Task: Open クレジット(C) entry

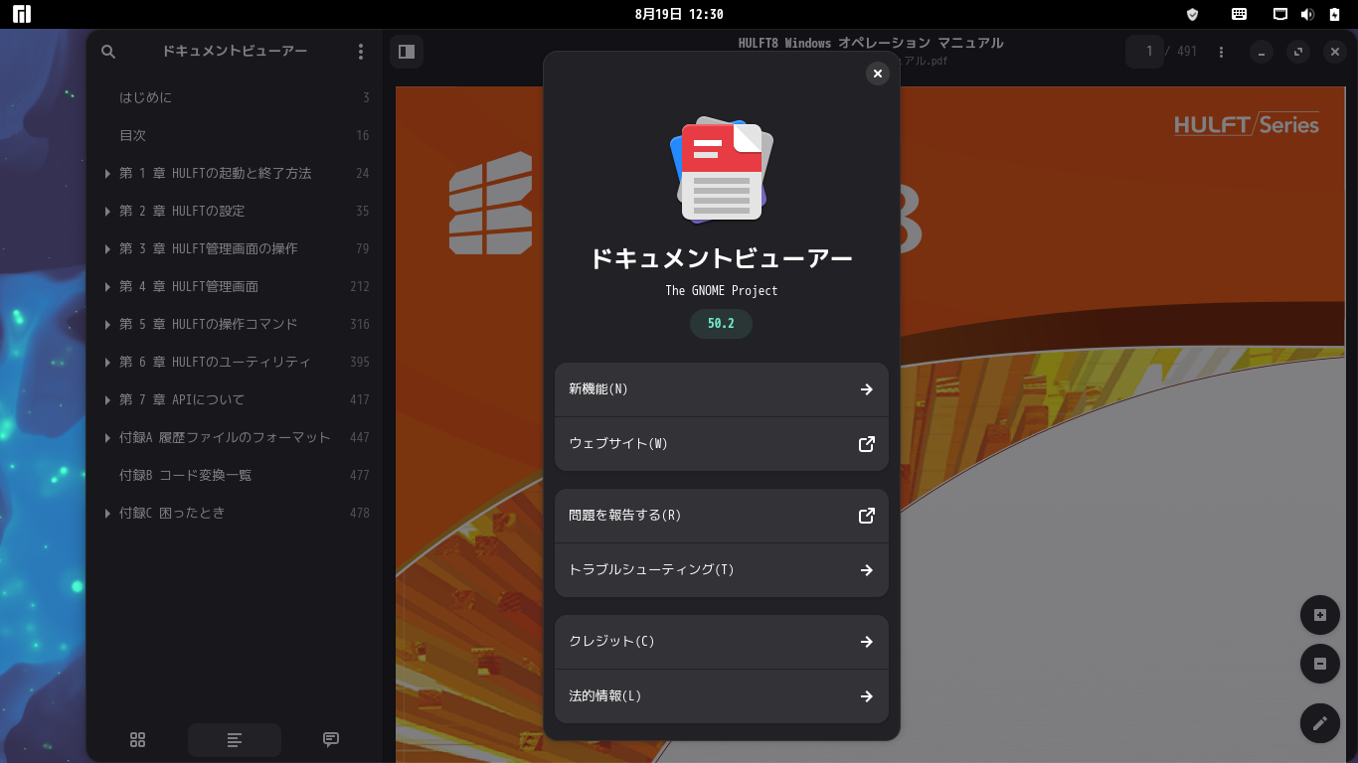Action: pyautogui.click(x=722, y=642)
